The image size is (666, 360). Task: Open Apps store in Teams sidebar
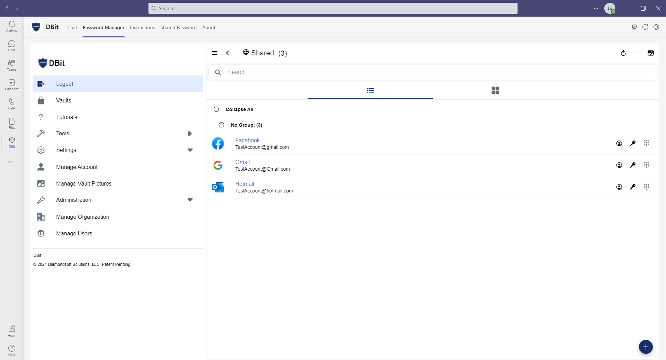coord(12,331)
